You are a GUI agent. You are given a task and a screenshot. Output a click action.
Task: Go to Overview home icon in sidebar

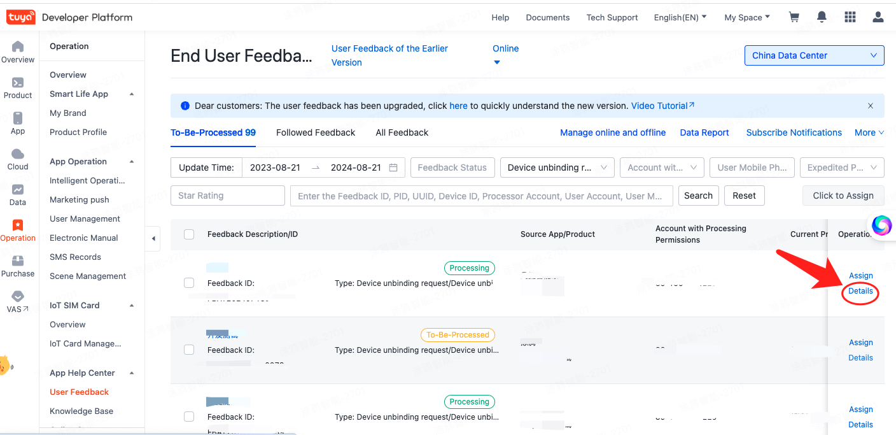tap(18, 46)
